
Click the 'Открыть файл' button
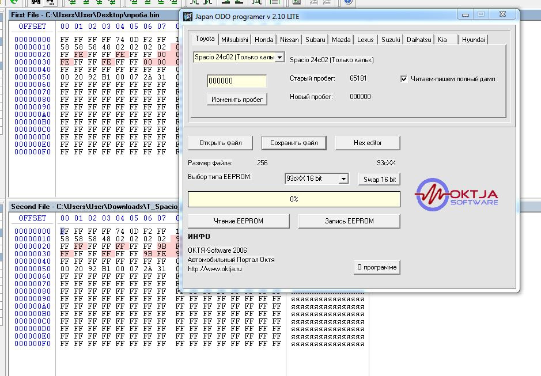coord(220,143)
